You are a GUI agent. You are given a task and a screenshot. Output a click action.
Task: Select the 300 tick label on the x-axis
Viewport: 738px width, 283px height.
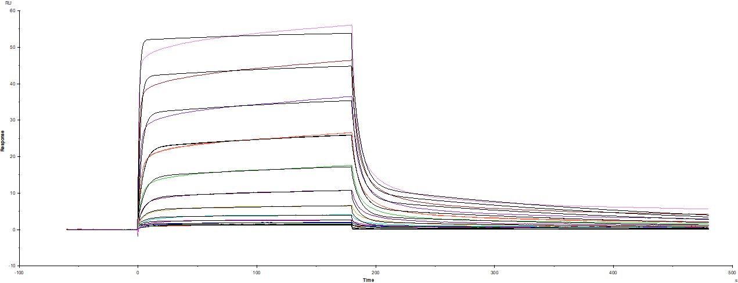(495, 272)
